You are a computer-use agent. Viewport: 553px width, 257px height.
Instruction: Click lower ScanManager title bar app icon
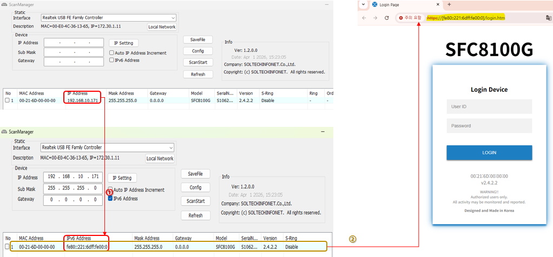pos(4,132)
